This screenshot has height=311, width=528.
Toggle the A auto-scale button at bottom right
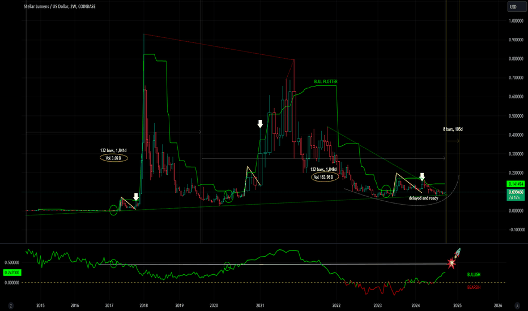point(517,305)
